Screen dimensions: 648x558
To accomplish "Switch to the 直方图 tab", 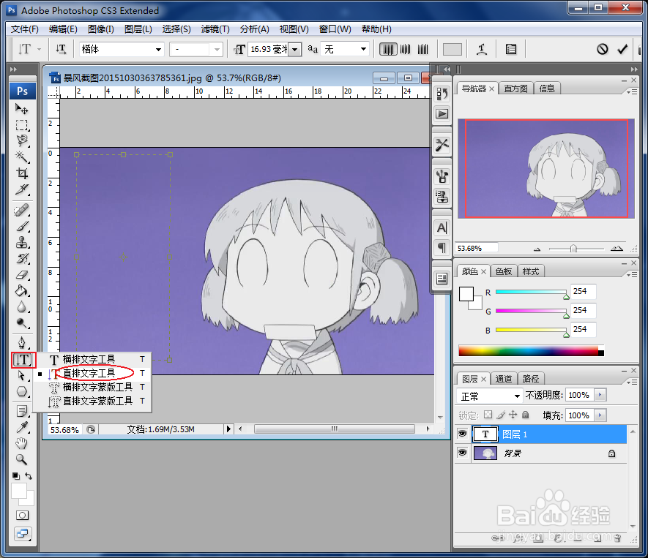I will point(515,88).
